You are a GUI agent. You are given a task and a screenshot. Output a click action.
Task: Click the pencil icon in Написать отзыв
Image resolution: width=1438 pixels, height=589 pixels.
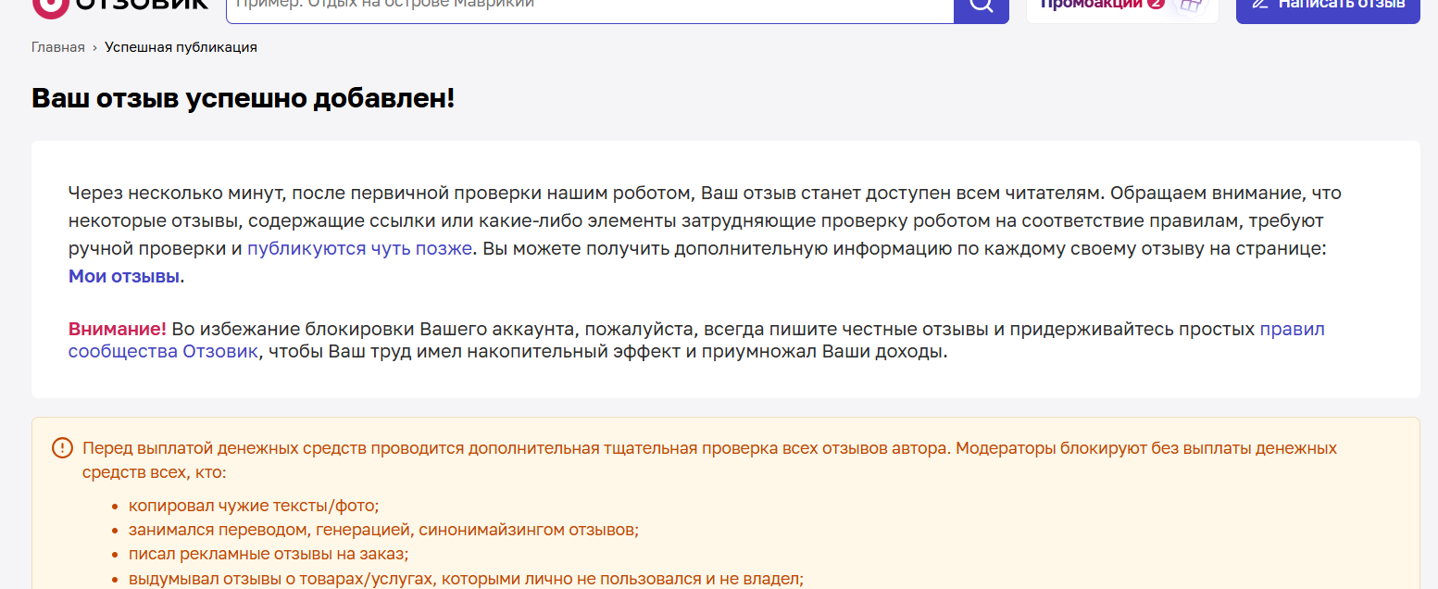point(1259,5)
